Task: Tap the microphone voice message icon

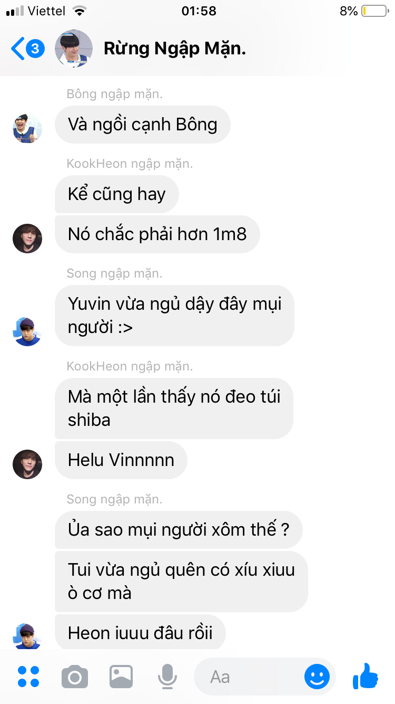Action: [x=167, y=677]
